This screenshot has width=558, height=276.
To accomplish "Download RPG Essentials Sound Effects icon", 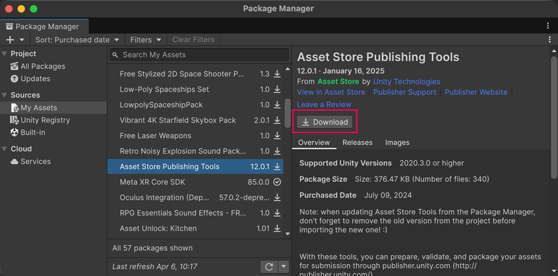I will [277, 213].
